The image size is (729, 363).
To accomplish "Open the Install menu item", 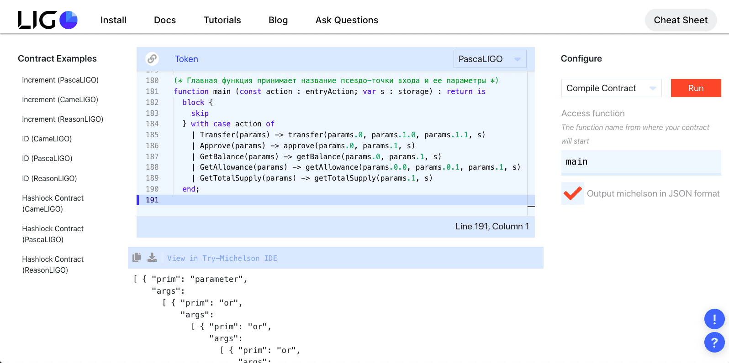I will (113, 20).
